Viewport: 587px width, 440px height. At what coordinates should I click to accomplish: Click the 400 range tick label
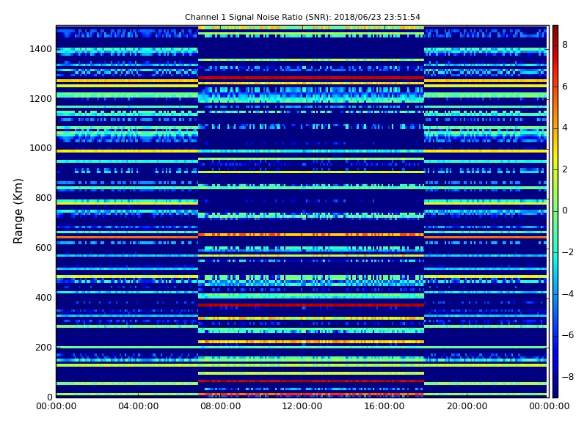tap(43, 298)
